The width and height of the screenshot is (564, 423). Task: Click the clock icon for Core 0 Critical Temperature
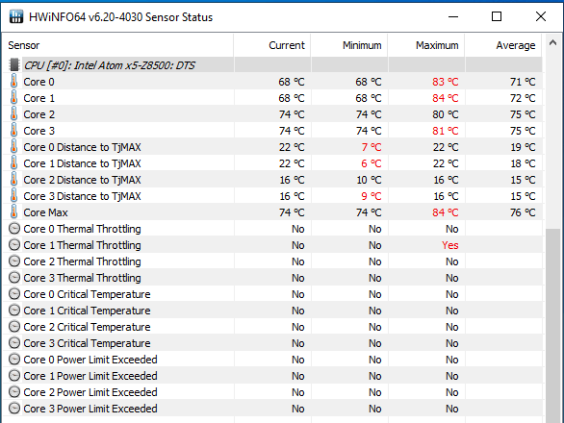[x=14, y=294]
